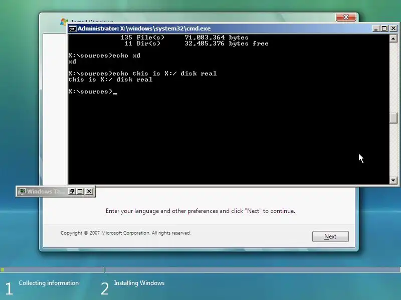This screenshot has width=401, height=300.
Task: Click the '32,485,376 bytes free' text
Action: click(227, 43)
